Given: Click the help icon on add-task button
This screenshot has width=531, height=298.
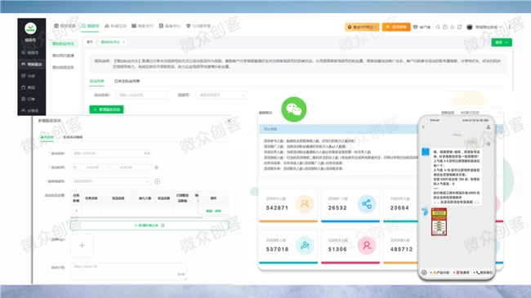Looking at the screenshot, I should click(x=163, y=225).
